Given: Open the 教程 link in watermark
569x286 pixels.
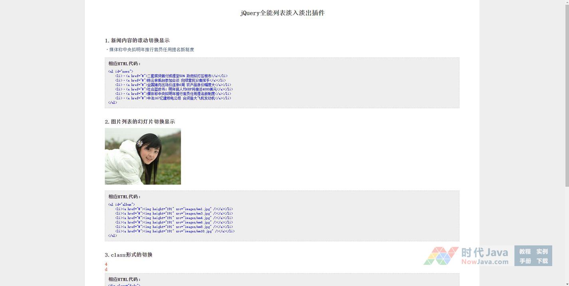Looking at the screenshot, I should (x=525, y=251).
